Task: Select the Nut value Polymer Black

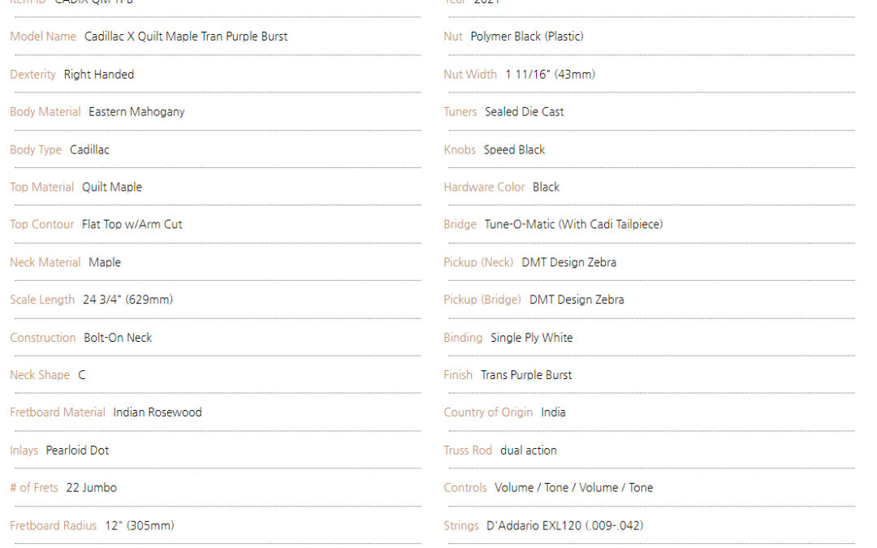Action: click(527, 37)
